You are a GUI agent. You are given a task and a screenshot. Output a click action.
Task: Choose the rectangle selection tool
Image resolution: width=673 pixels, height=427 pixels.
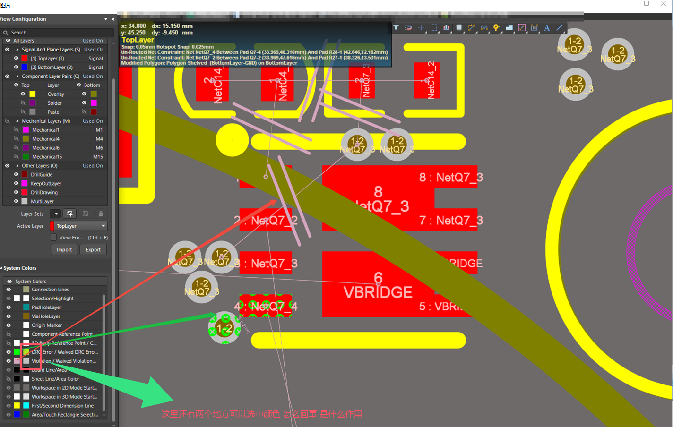coord(433,28)
